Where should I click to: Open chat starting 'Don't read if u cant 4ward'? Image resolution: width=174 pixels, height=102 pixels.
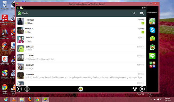tap(81, 76)
